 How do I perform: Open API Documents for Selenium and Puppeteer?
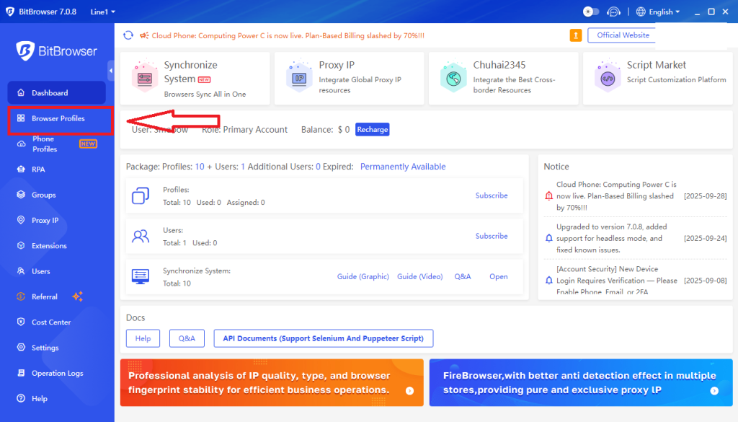coord(323,338)
